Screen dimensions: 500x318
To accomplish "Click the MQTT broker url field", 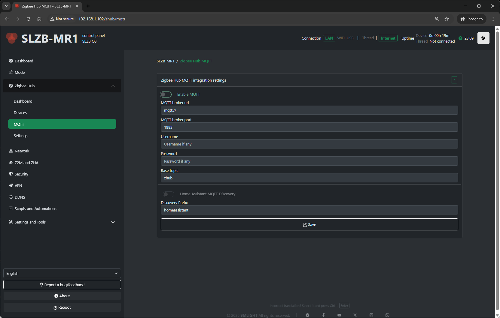I will tap(309, 110).
